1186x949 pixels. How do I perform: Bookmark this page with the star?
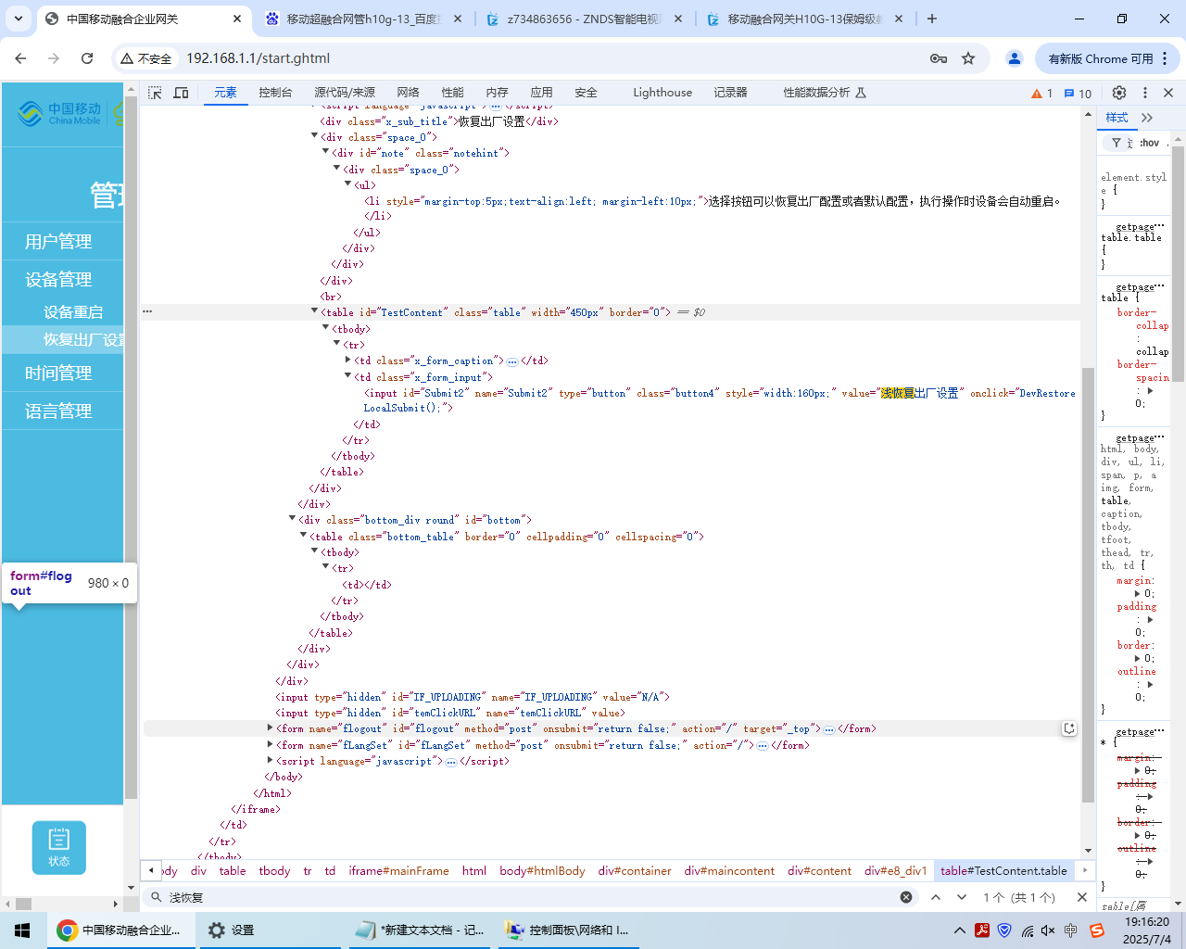coord(968,58)
